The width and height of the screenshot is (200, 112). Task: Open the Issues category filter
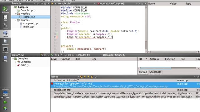(x=96, y=77)
